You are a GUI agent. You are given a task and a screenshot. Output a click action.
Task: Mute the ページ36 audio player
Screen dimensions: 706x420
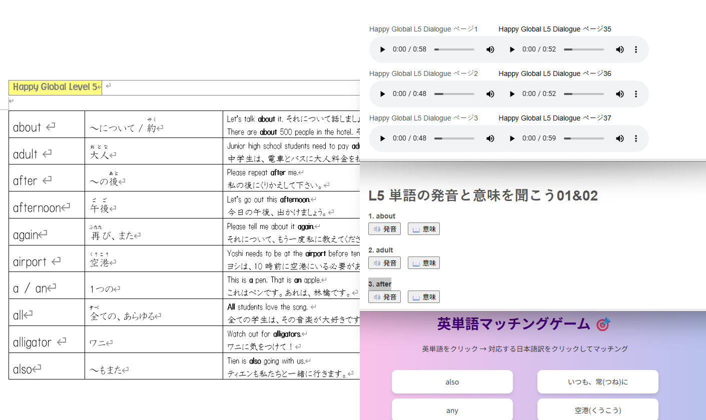620,94
